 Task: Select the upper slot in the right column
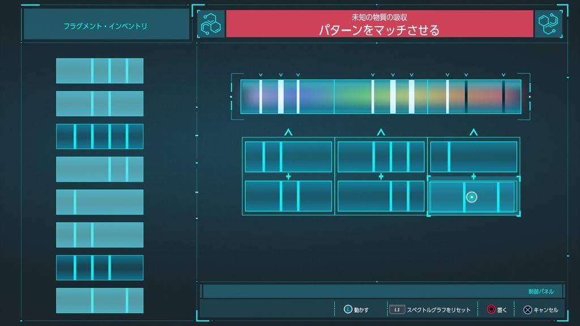pyautogui.click(x=474, y=157)
